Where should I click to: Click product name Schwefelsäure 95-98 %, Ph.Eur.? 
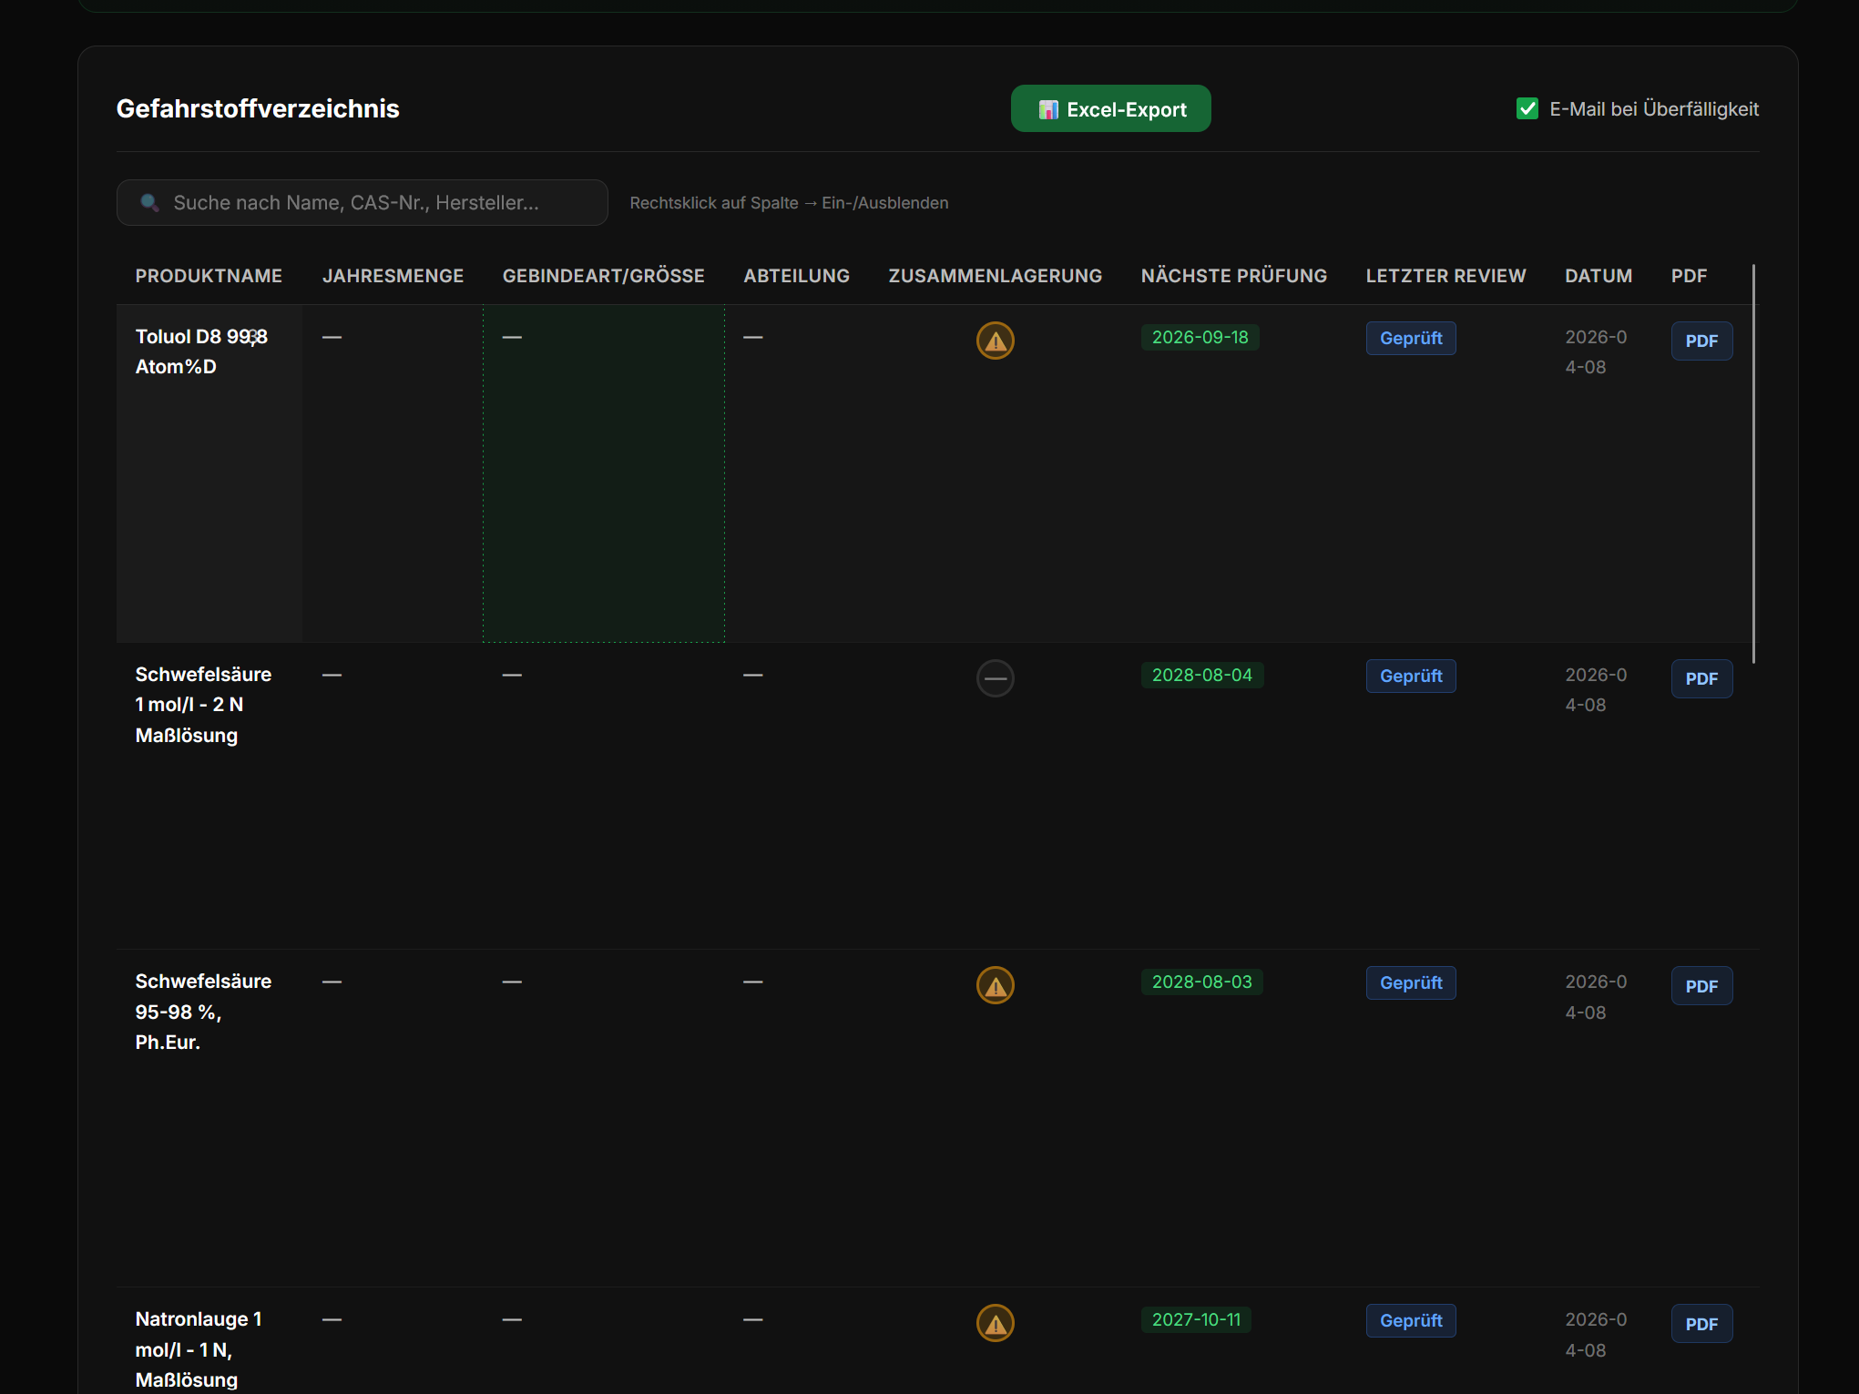click(203, 1012)
